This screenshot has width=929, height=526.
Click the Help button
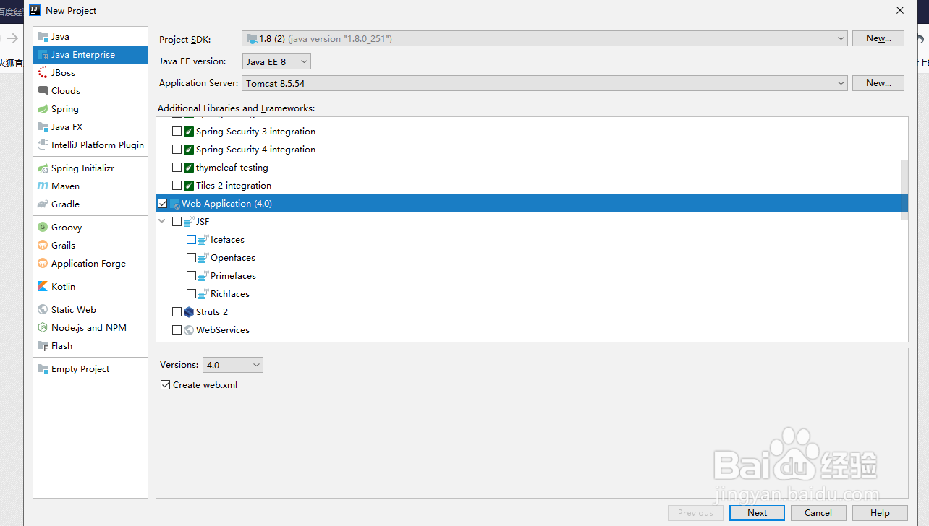[x=880, y=513]
